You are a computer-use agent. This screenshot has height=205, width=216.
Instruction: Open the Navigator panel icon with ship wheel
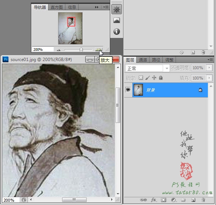point(116,10)
